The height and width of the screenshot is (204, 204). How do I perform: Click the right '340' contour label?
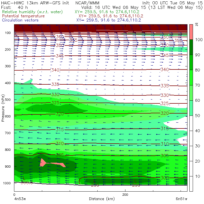165,69
